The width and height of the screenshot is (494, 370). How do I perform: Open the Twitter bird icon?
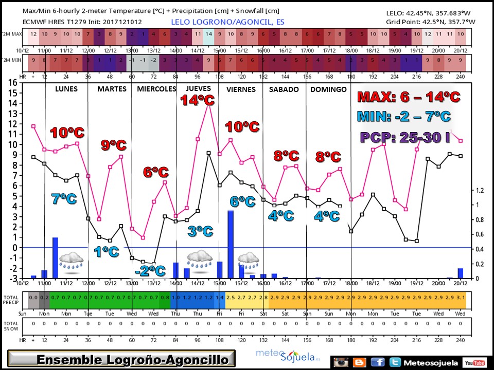[395, 362]
